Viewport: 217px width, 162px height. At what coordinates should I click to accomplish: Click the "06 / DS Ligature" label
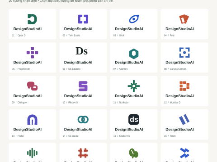tap(71, 69)
